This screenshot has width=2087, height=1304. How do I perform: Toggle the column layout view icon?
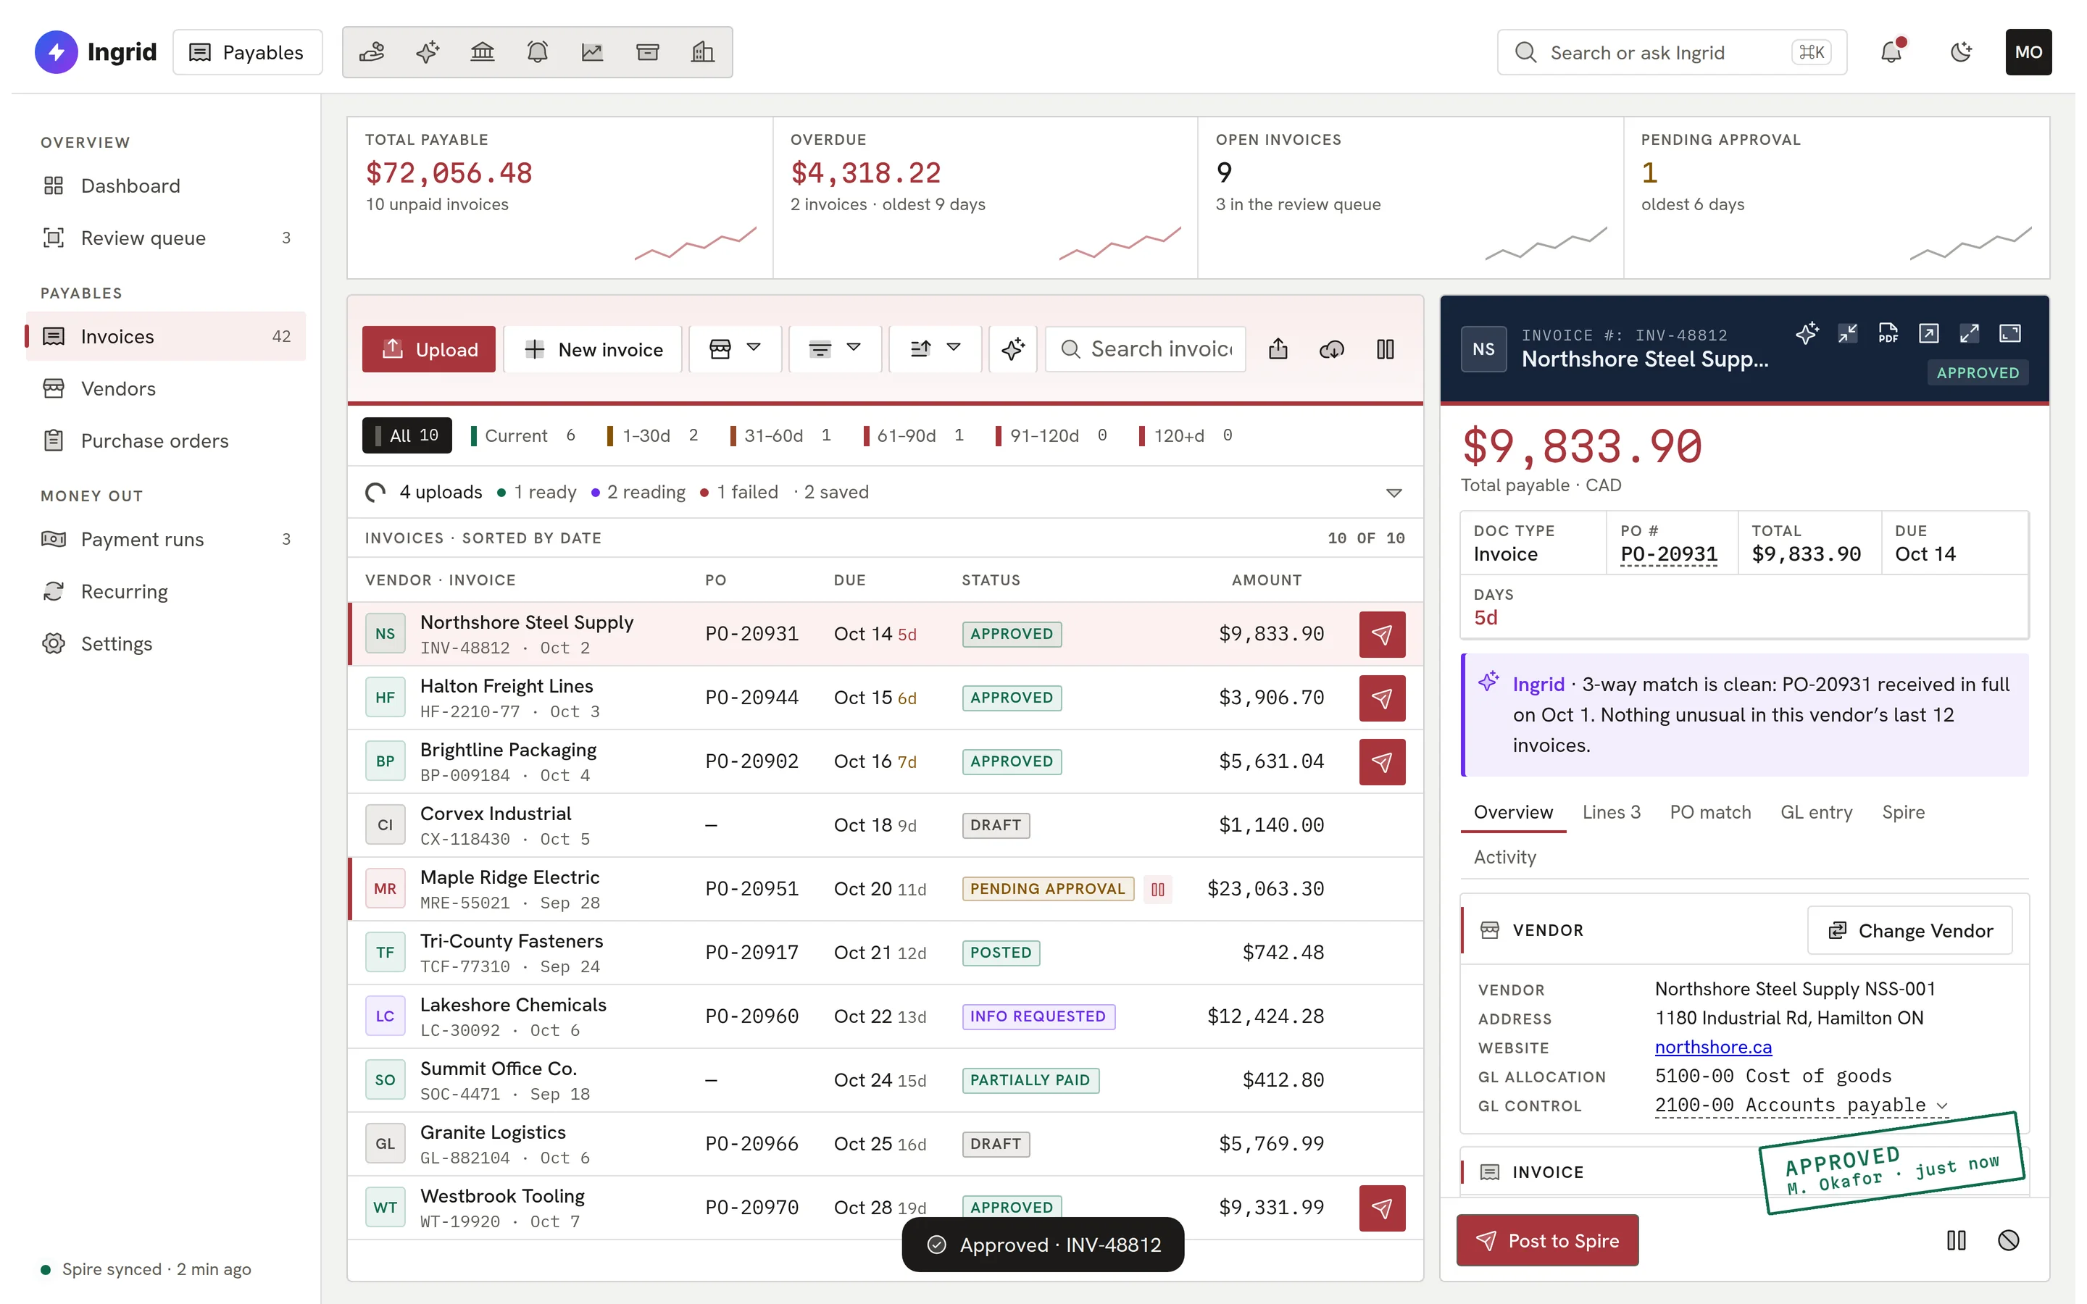click(x=1385, y=349)
